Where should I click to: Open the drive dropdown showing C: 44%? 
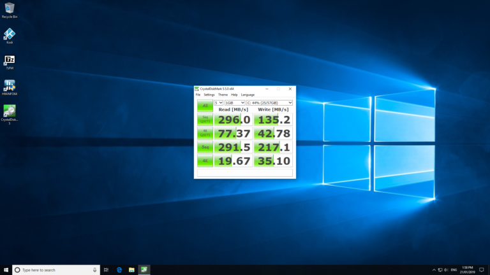tap(269, 102)
